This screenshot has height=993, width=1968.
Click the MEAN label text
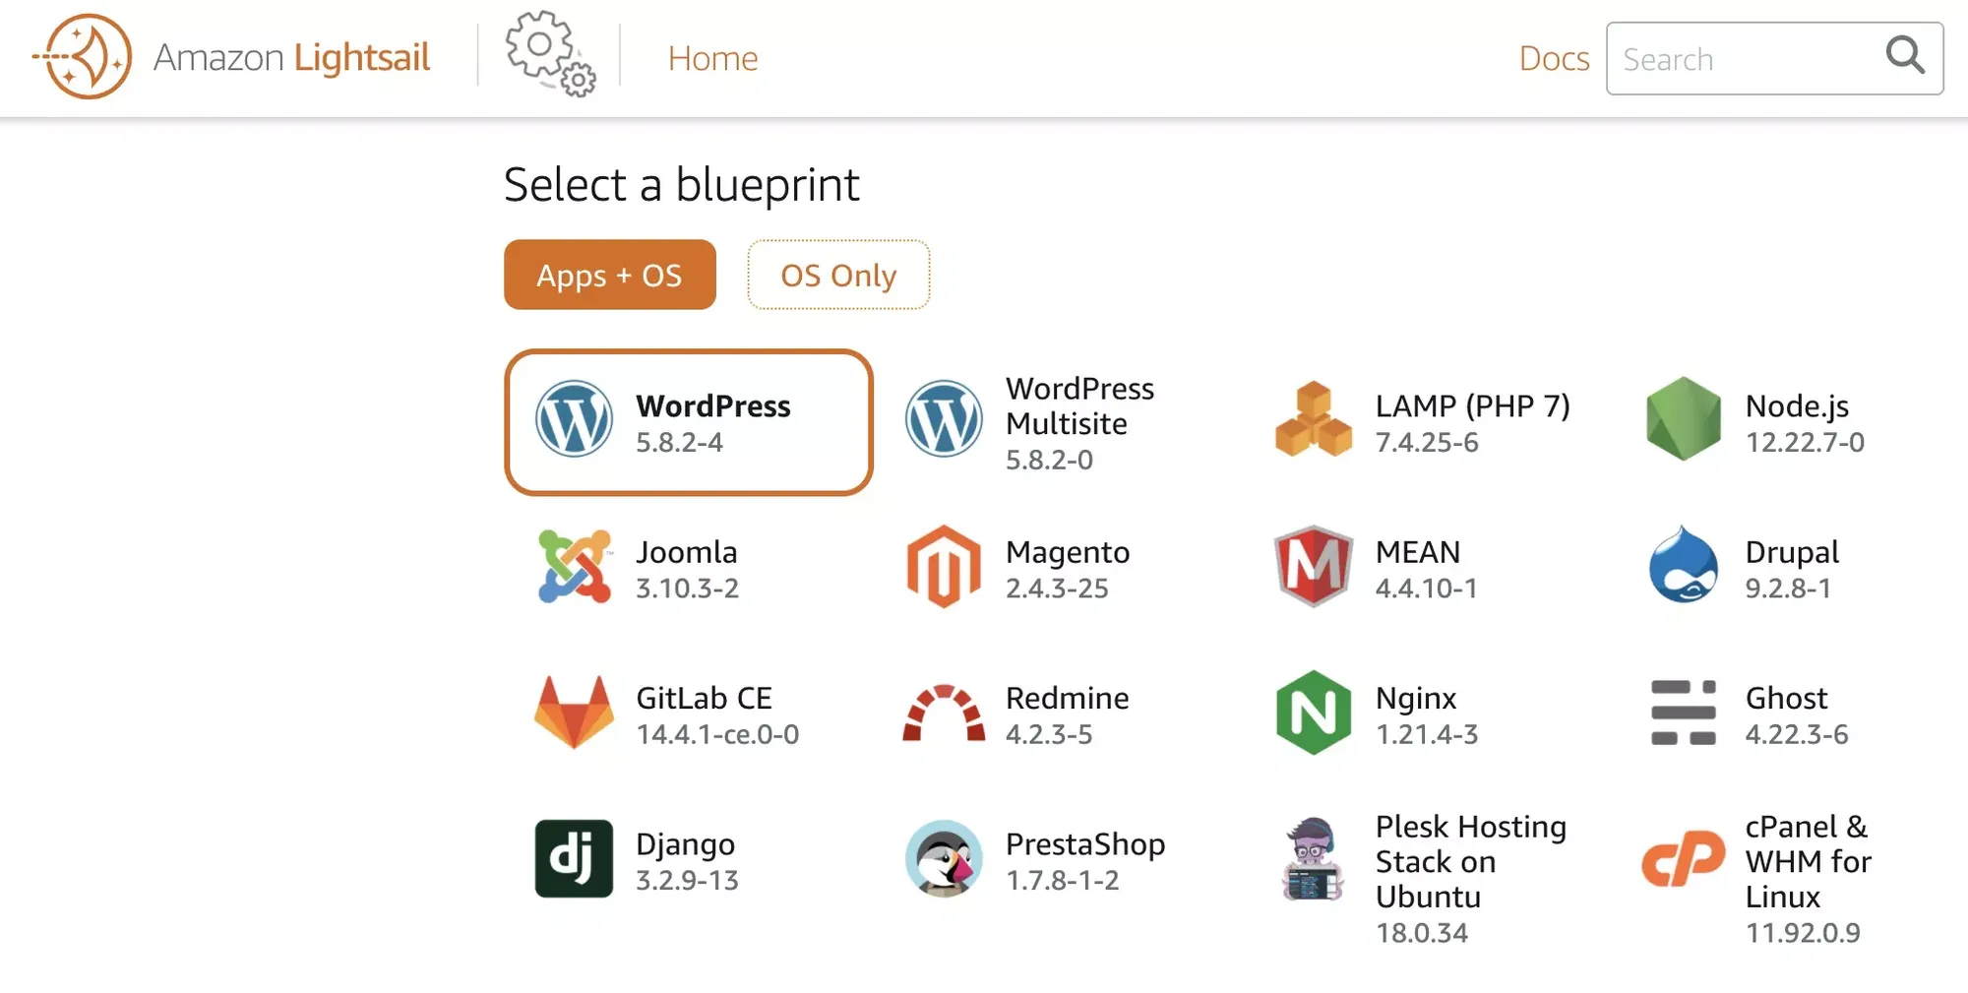click(x=1418, y=552)
